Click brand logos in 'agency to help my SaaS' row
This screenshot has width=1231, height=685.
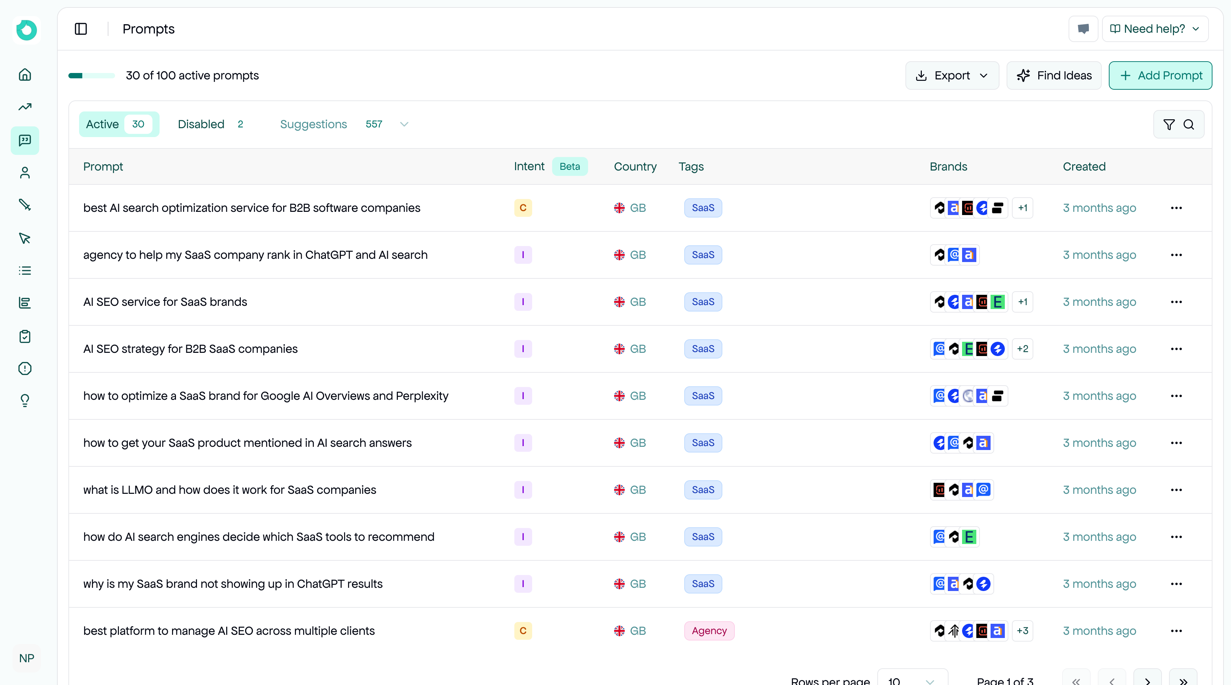click(954, 255)
